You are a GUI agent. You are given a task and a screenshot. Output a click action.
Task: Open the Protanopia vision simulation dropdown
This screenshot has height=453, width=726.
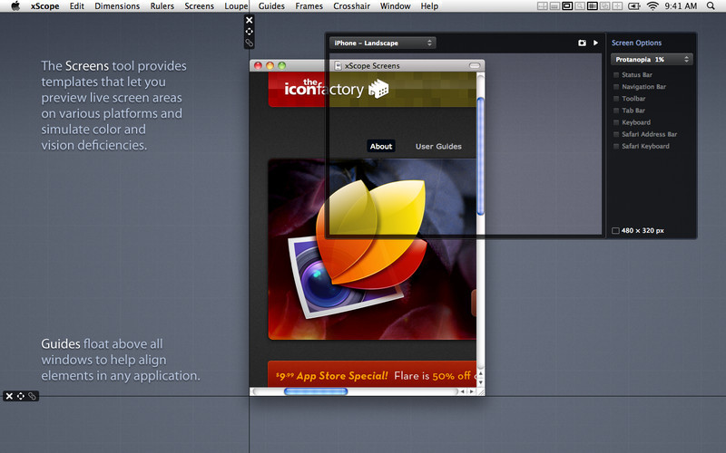pyautogui.click(x=652, y=59)
